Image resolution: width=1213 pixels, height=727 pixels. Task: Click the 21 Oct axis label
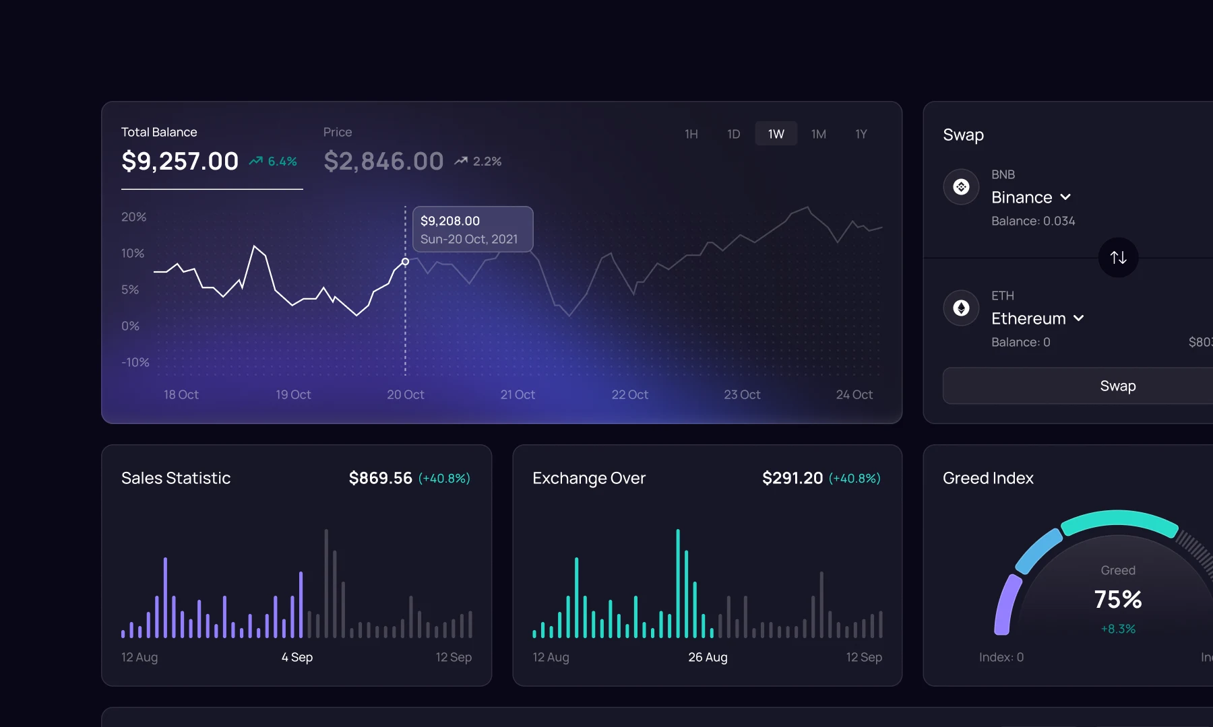coord(518,394)
